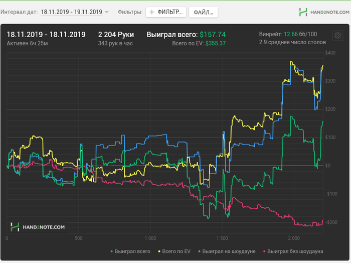Image resolution: width=351 pixels, height=263 pixels.
Task: Click the 1 000 hands x-axis label
Action: [x=150, y=238]
